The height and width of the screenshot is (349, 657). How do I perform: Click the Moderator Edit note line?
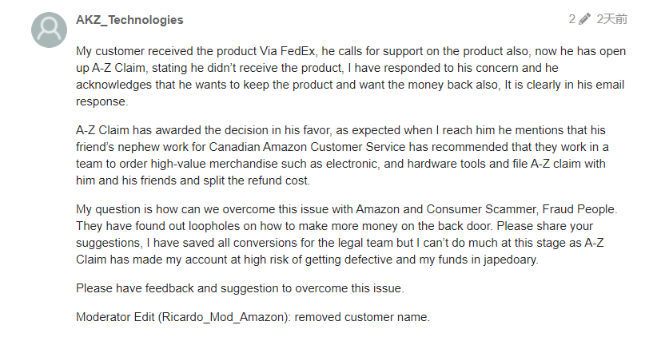253,317
